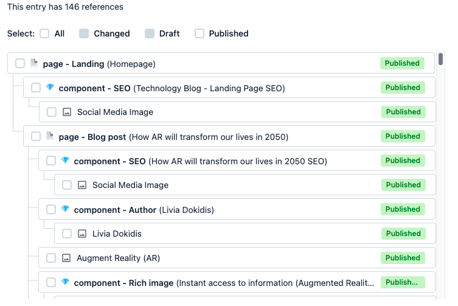Open component - Author (Livia Dokidis) entry
The height and width of the screenshot is (306, 458).
pyautogui.click(x=144, y=210)
